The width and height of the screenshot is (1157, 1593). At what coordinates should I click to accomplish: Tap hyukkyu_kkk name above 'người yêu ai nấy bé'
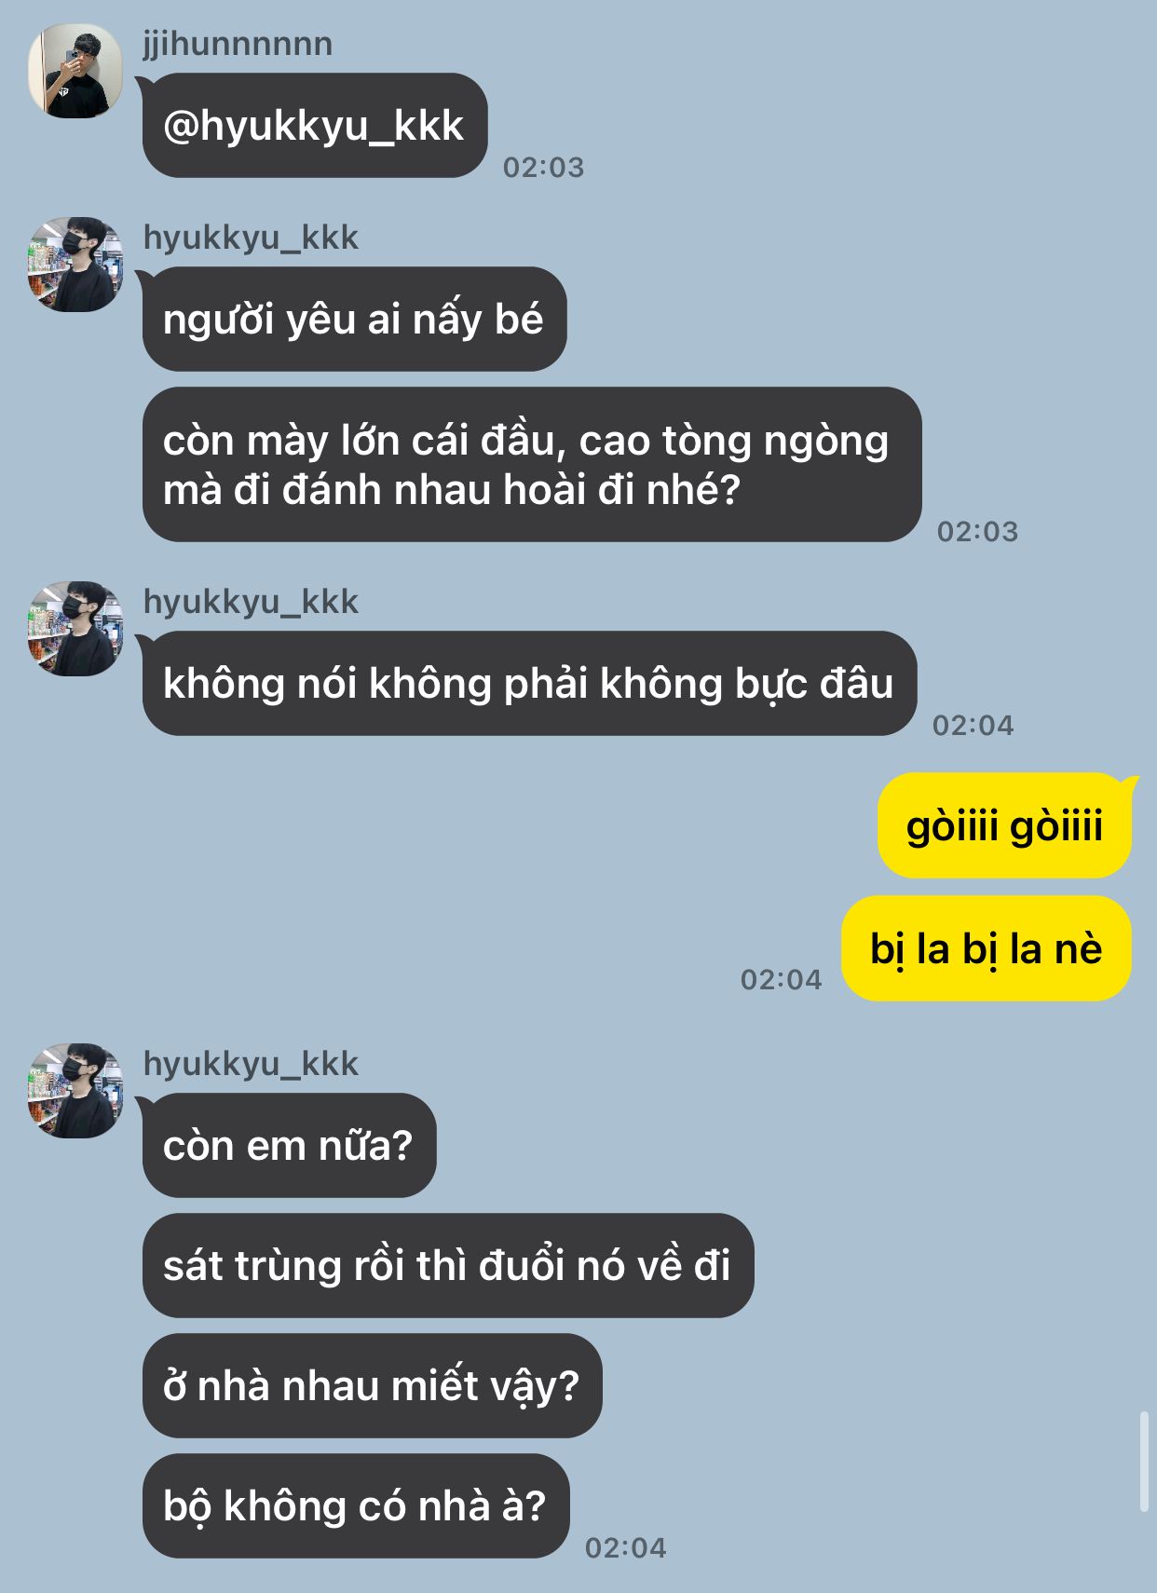point(251,238)
